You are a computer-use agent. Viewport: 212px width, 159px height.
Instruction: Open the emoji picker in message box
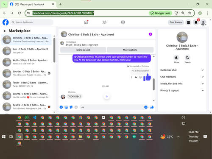(x=146, y=107)
